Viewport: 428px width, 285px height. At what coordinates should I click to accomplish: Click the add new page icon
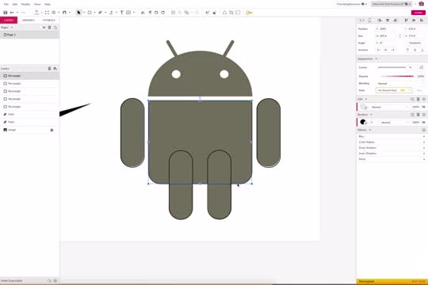pos(55,28)
